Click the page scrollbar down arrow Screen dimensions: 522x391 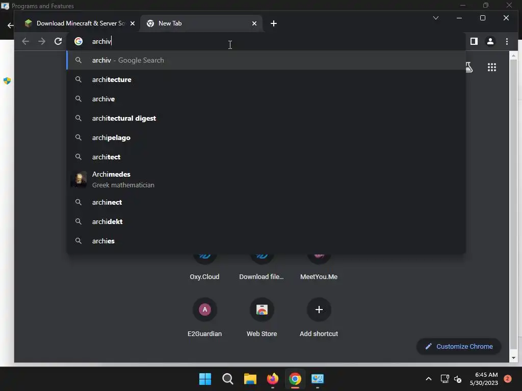[513, 358]
